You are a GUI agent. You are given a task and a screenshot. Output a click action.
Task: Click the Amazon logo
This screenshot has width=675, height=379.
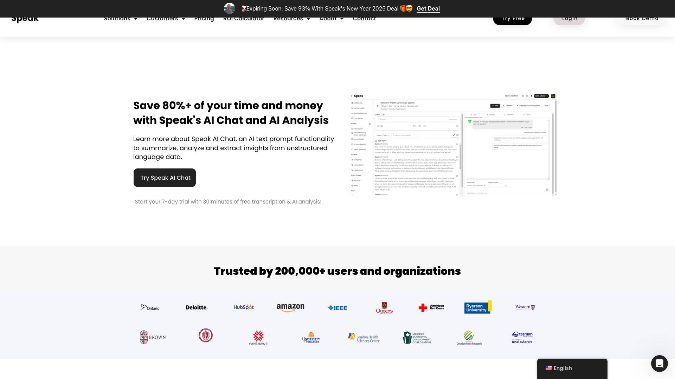tap(290, 308)
